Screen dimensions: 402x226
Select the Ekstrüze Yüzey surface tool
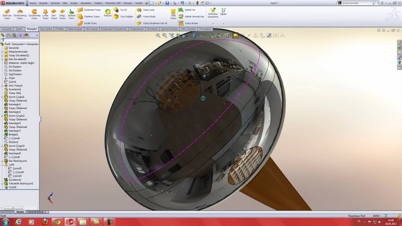pyautogui.click(x=7, y=14)
